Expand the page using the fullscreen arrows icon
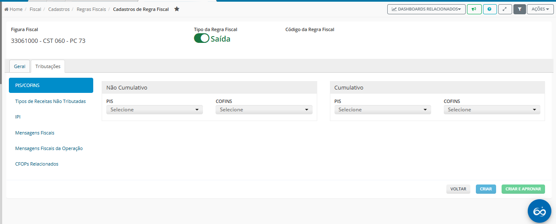Screen dimensions: 556x224 (505, 9)
